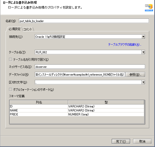155x147 pixels.
Task: Click the 参照 browse button
Action: pos(135,75)
